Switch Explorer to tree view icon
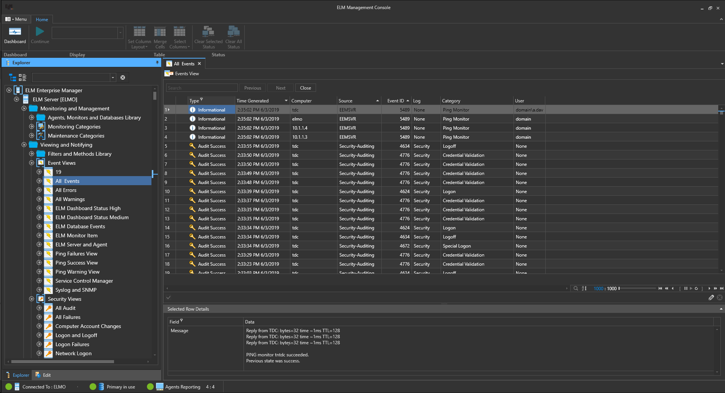The width and height of the screenshot is (725, 393). tap(12, 77)
